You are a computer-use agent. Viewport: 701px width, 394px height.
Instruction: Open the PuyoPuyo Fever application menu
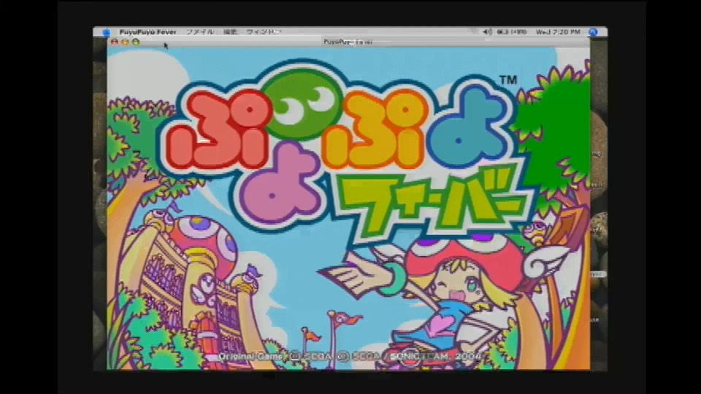[148, 32]
